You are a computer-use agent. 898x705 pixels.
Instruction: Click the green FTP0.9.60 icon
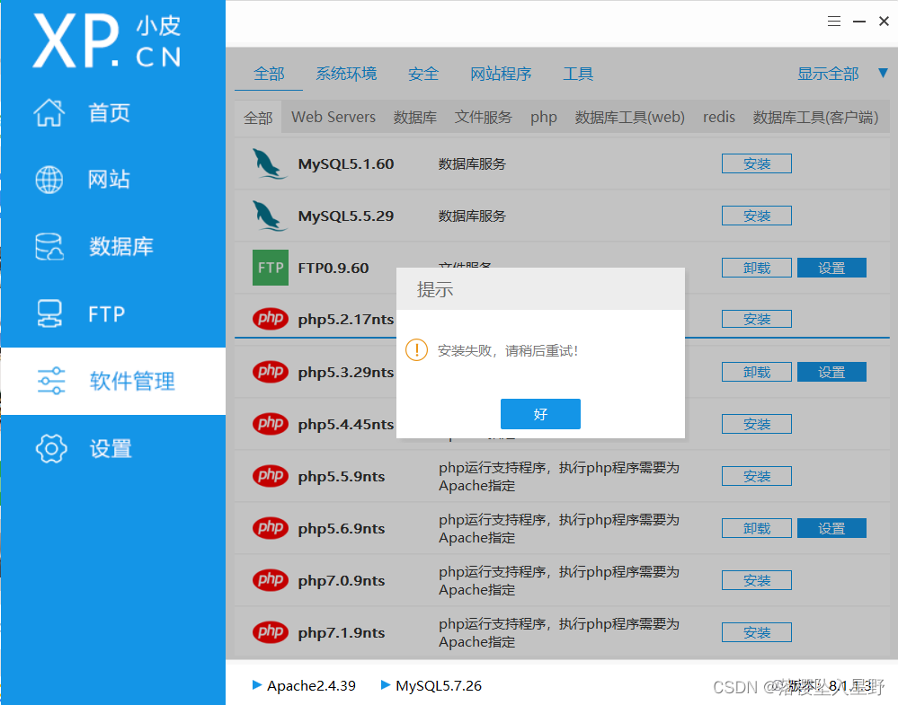click(x=271, y=268)
